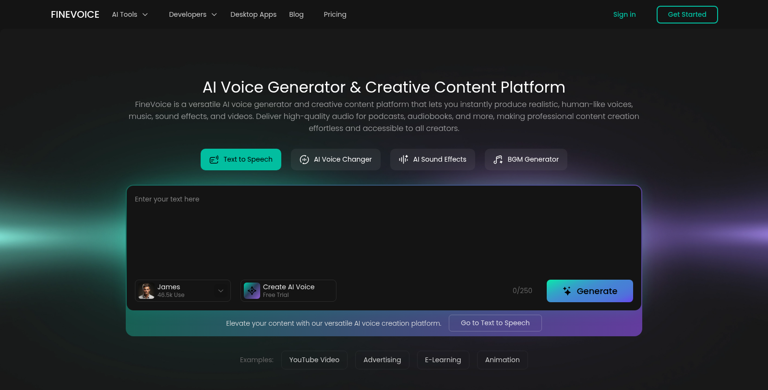Go to FINEVOICE home logo
The image size is (768, 390).
pos(75,15)
